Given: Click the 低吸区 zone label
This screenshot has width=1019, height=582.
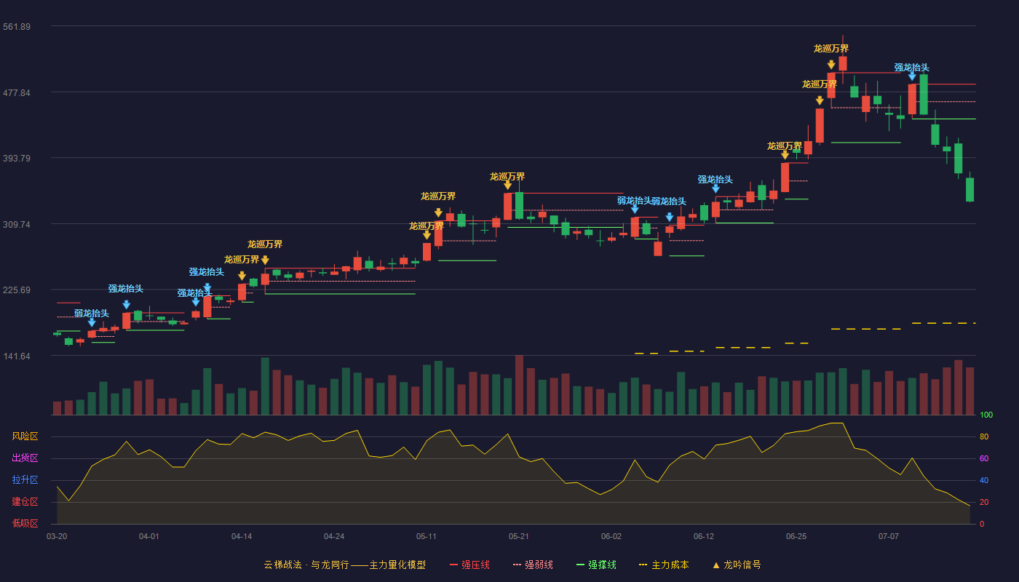Looking at the screenshot, I should [x=25, y=524].
